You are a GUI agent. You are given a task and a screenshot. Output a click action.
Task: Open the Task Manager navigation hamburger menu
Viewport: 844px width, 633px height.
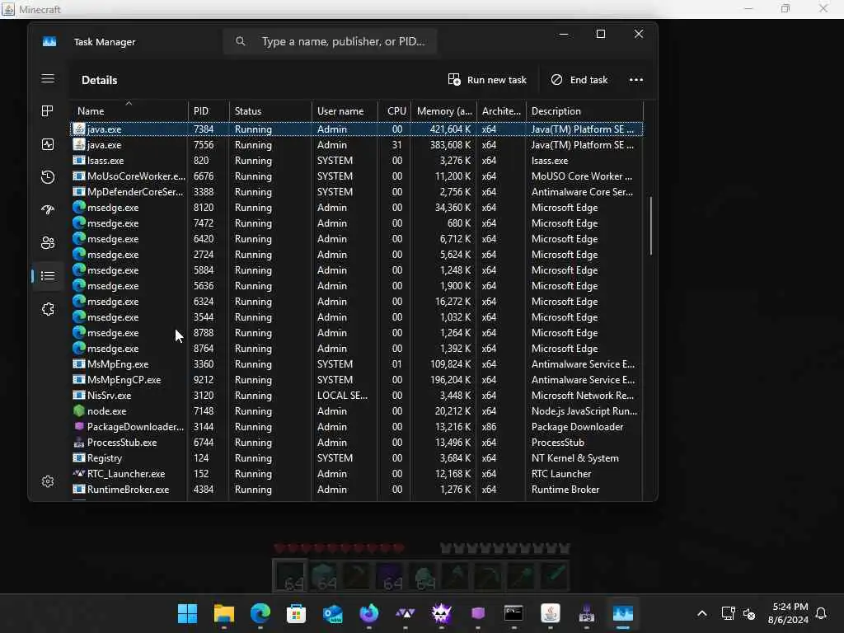pos(47,79)
